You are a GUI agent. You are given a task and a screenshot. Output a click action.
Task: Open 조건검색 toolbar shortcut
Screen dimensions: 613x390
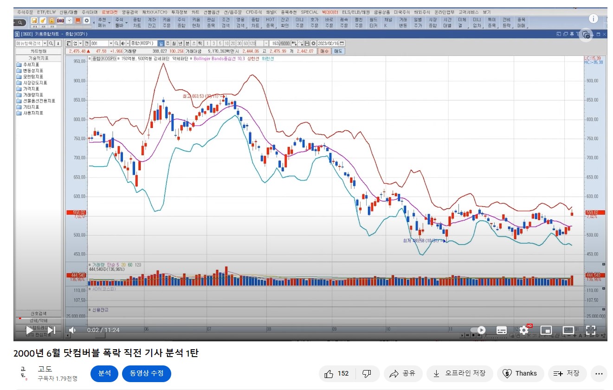click(x=226, y=23)
